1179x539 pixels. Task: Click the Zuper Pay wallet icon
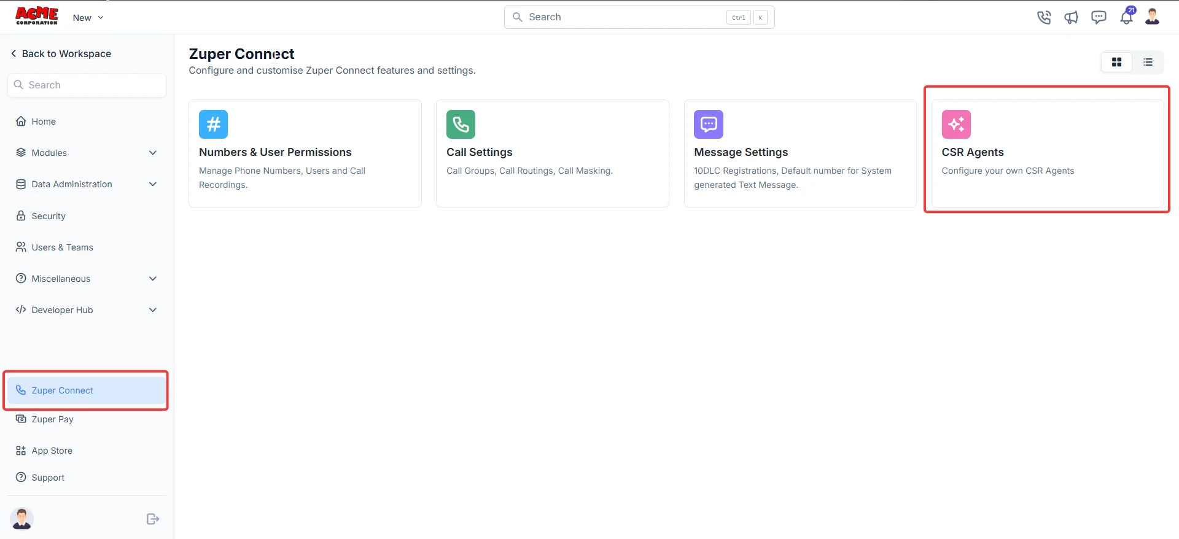pos(21,419)
